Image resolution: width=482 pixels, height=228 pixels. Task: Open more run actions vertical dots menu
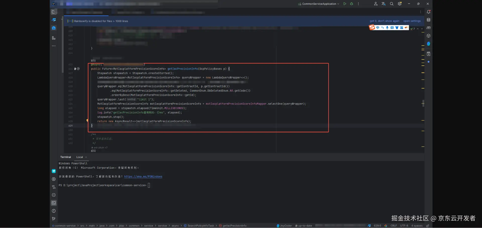click(358, 4)
